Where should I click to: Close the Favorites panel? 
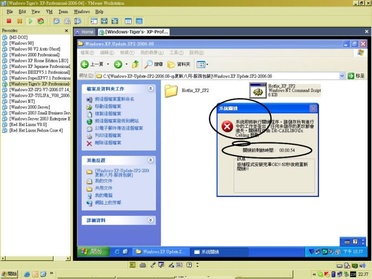[x=66, y=31]
